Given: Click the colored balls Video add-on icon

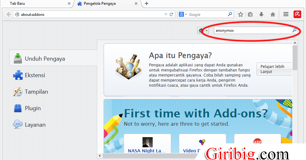Looking at the screenshot, I should [x=202, y=142].
